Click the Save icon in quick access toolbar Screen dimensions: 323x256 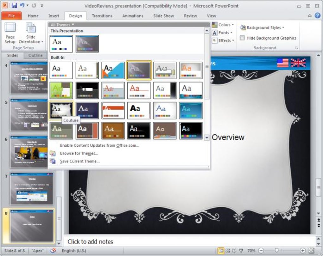(x=14, y=6)
